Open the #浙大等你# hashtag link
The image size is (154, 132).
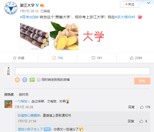124,17
